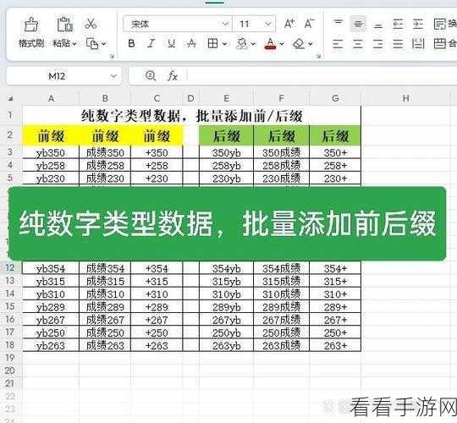
Task: Select column H header
Action: coord(405,98)
